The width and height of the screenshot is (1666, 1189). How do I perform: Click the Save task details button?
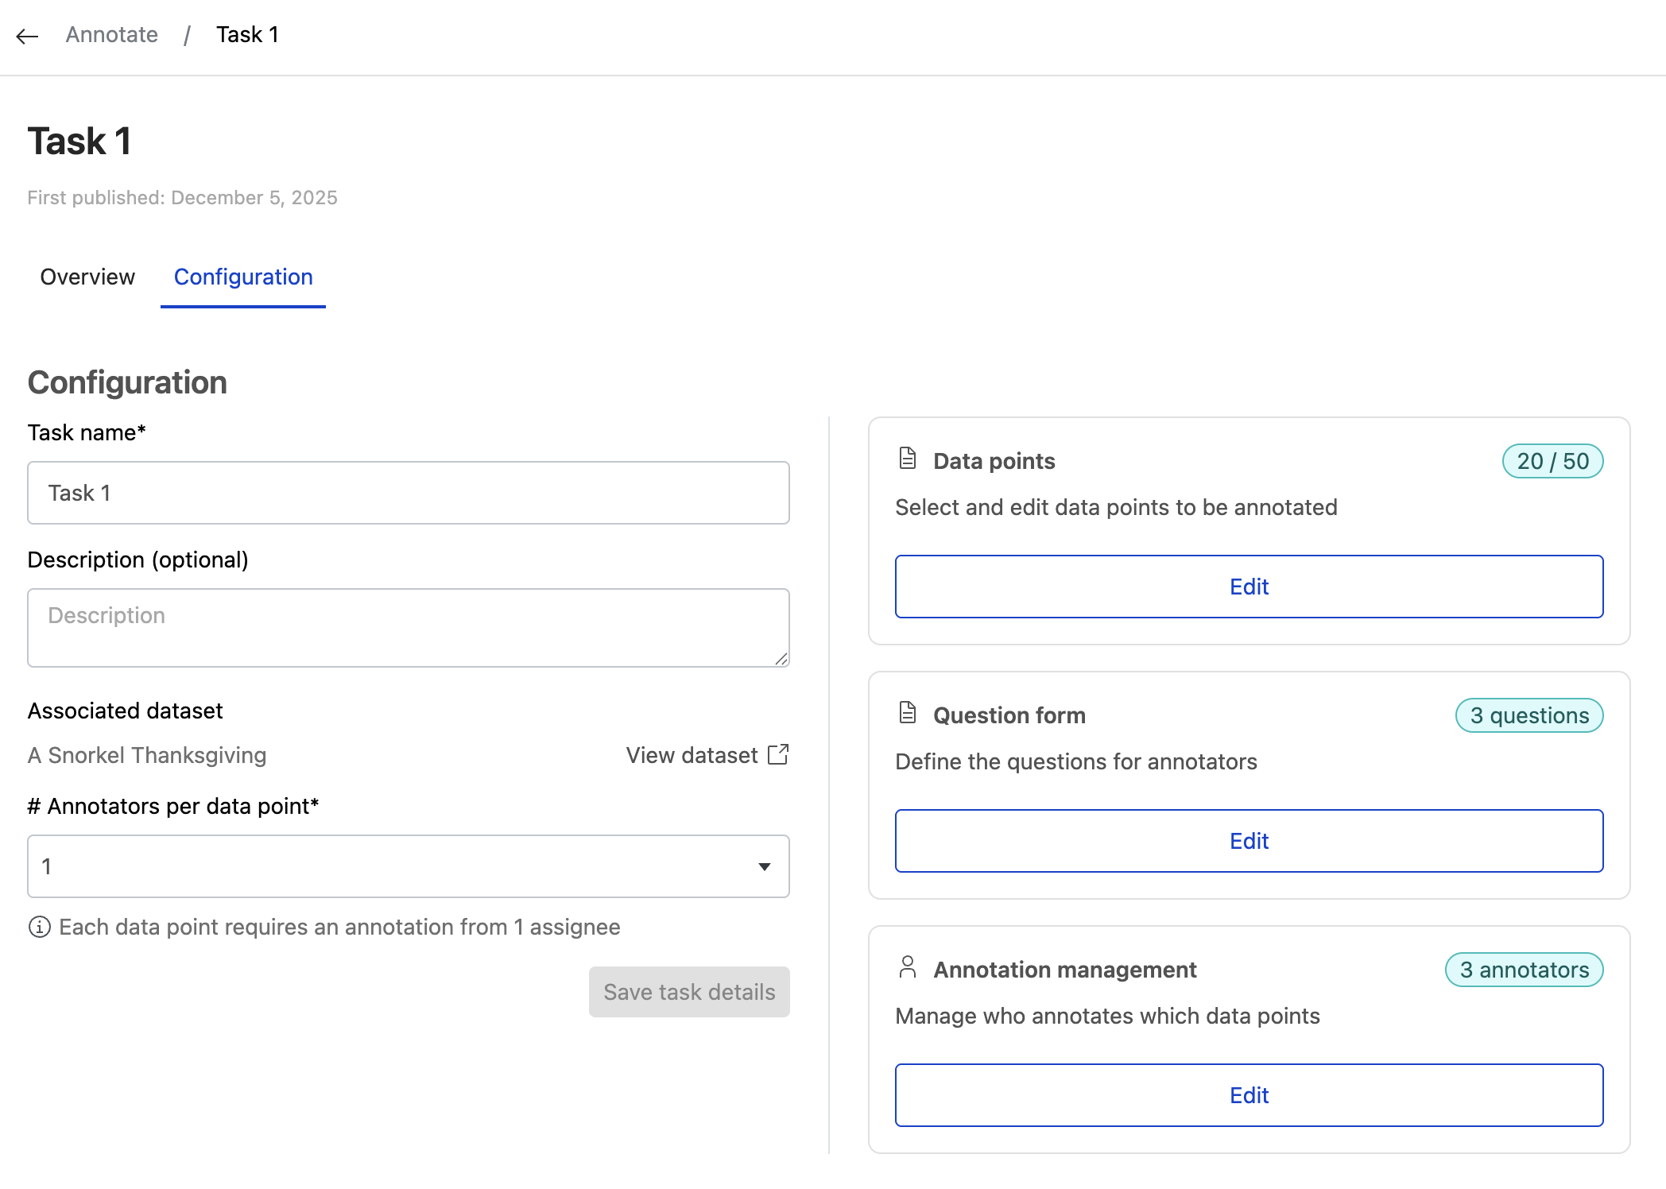click(x=688, y=991)
